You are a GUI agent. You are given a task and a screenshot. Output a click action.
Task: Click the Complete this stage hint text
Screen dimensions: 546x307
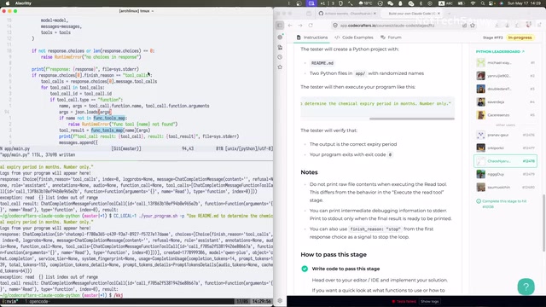(502, 204)
